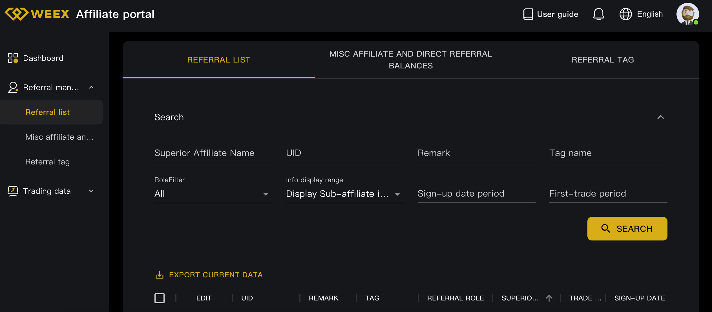Open the user avatar profile menu
712x312 pixels.
[x=687, y=14]
